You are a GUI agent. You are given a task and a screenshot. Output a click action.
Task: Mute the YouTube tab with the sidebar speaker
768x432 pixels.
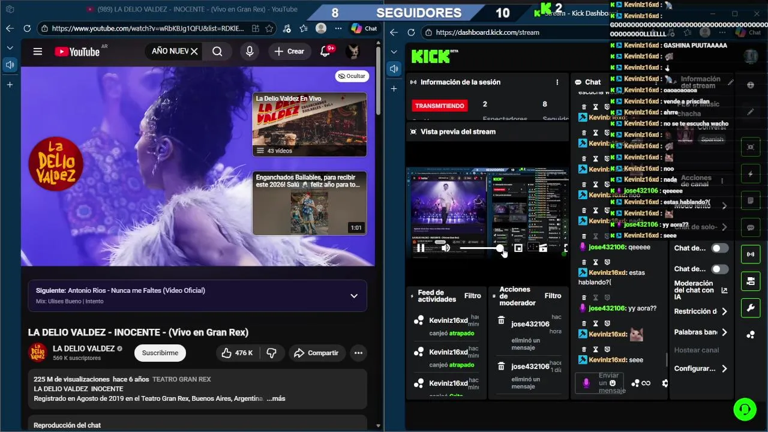point(10,65)
